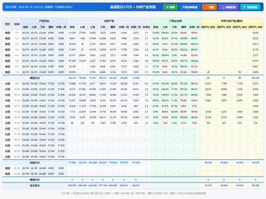This screenshot has height=199, width=266.
Task: Click the 时间 column header
Action: [x=17, y=24]
